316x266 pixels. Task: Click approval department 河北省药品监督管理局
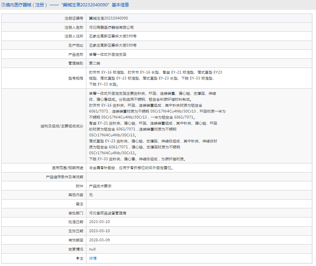107,213
